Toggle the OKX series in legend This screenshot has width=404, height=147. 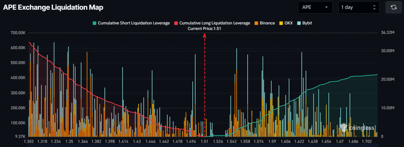pyautogui.click(x=286, y=23)
